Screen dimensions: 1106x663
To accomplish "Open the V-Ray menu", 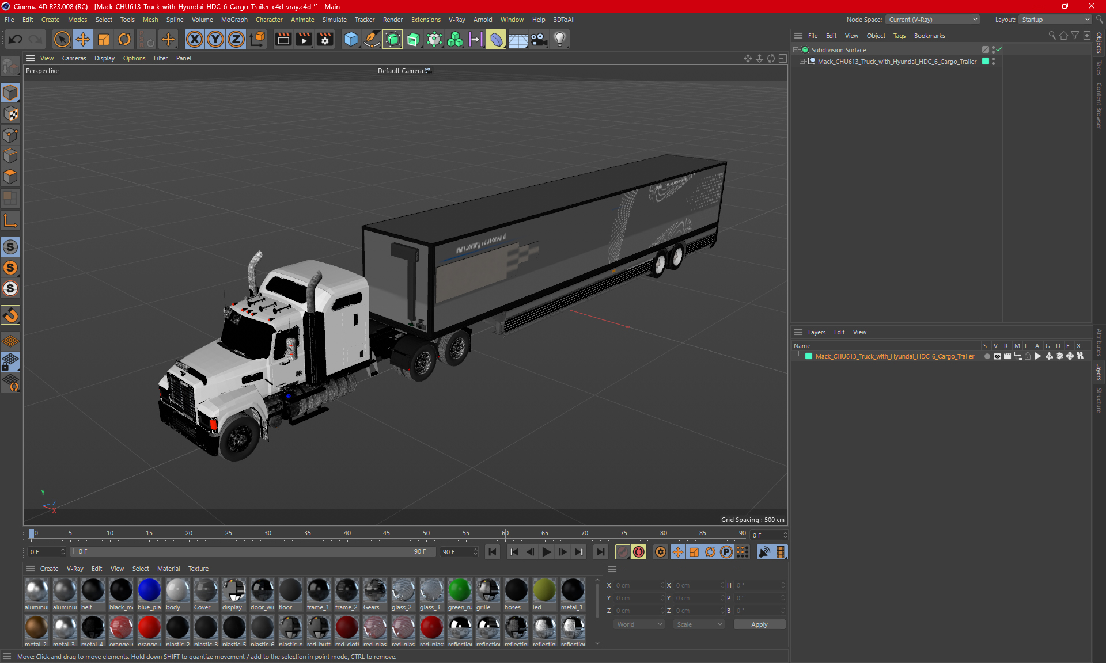I will coord(457,20).
